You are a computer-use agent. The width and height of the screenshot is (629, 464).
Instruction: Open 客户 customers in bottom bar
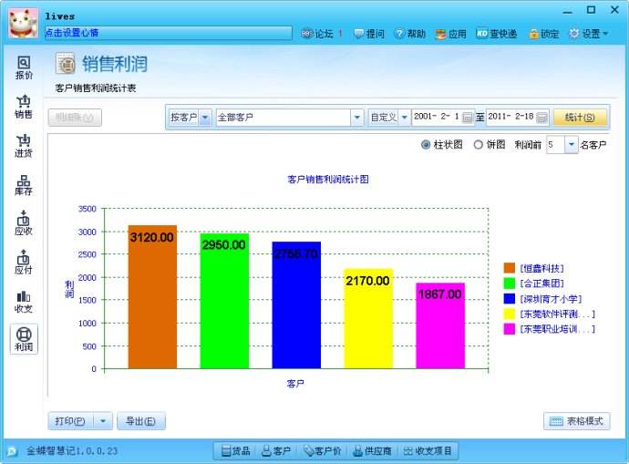point(276,450)
